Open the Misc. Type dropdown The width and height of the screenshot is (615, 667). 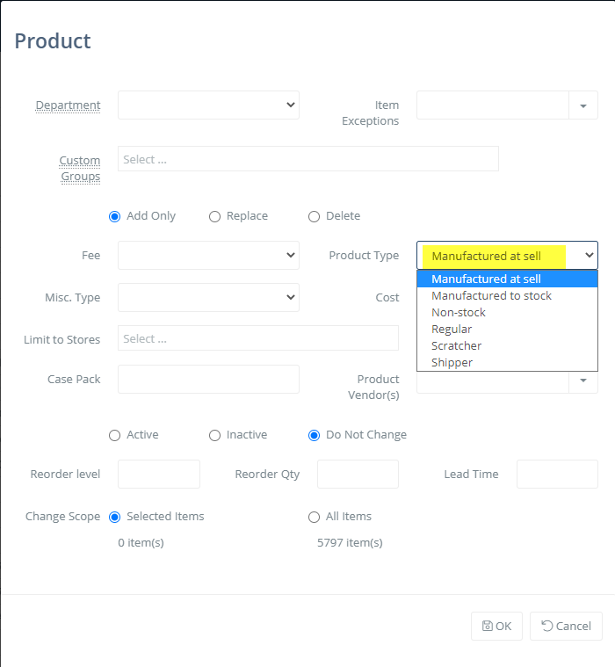point(208,297)
